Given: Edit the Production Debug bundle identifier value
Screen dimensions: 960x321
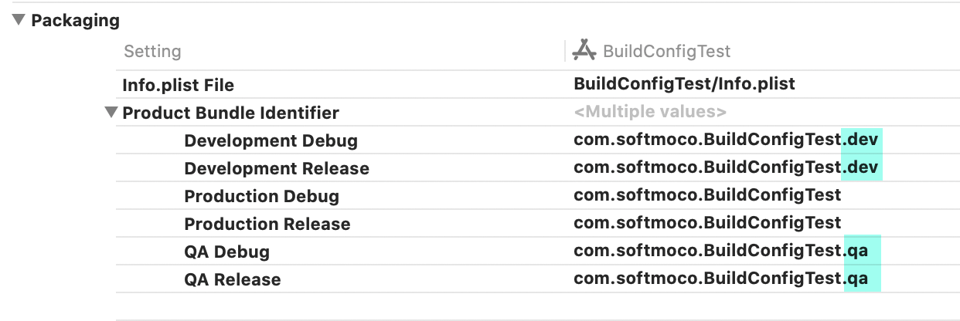Looking at the screenshot, I should point(706,196).
